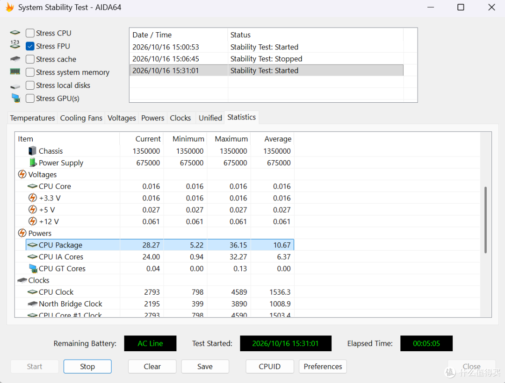Click the Stress system memory RAM icon
Image resolution: width=505 pixels, height=383 pixels.
pos(15,71)
